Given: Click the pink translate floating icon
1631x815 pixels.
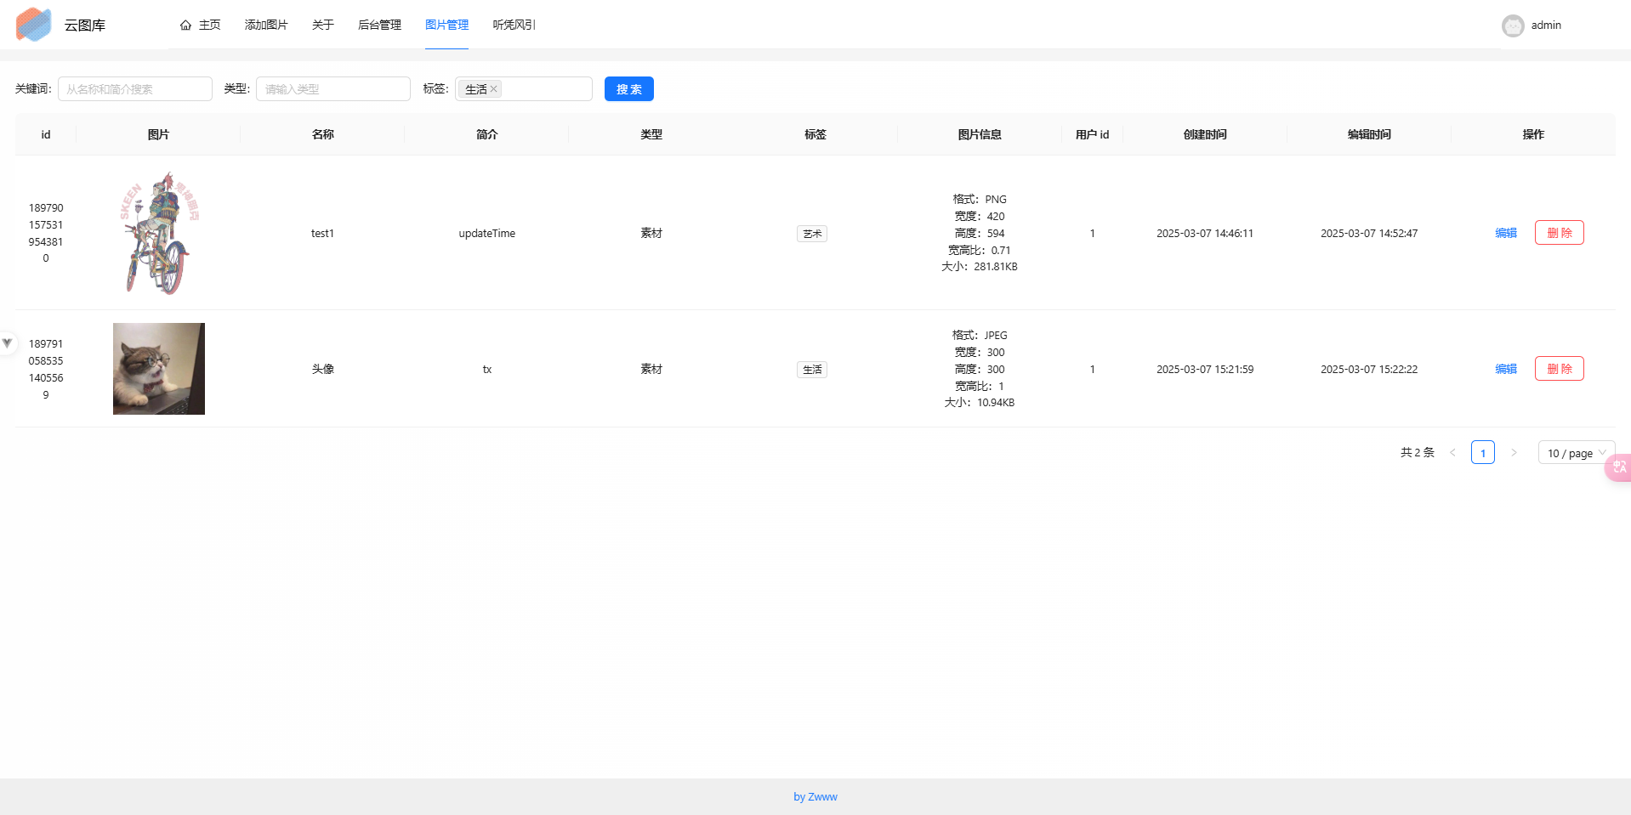Looking at the screenshot, I should coord(1618,467).
